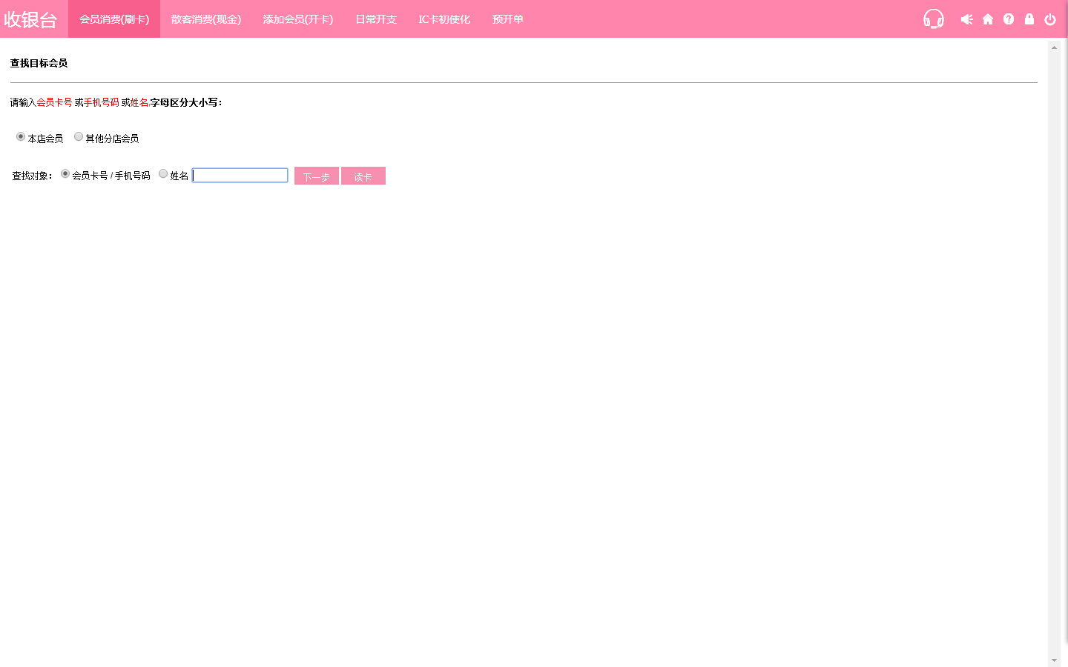Open customer service headset icon

click(933, 19)
